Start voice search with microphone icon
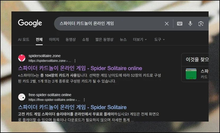Image resolution: width=220 pixels, height=133 pixels. pos(190,24)
